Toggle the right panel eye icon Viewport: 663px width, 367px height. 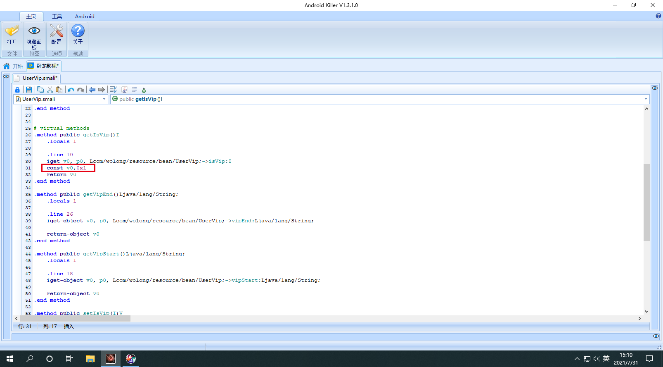pos(655,88)
